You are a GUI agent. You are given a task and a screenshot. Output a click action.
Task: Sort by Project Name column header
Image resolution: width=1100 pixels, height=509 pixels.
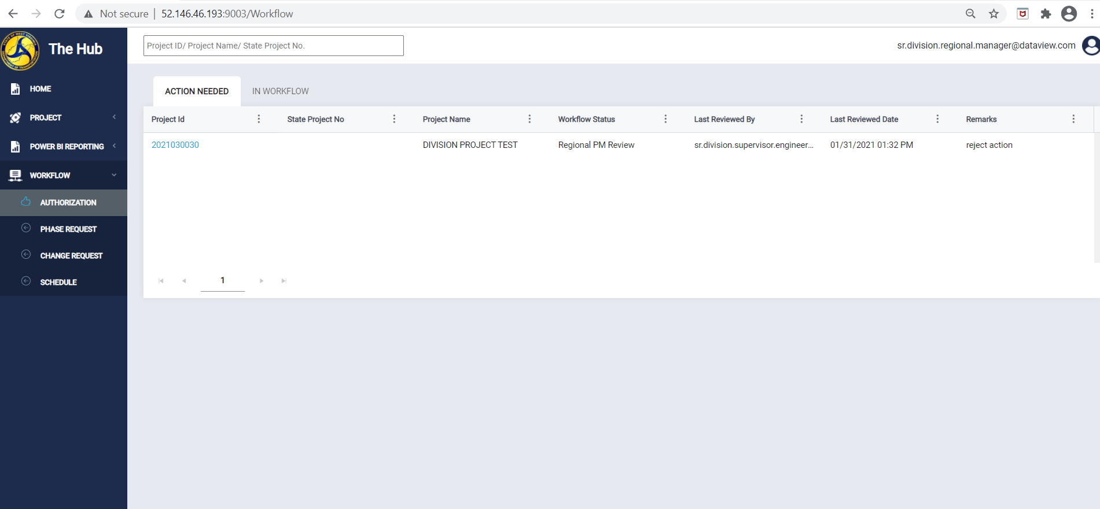pyautogui.click(x=447, y=119)
